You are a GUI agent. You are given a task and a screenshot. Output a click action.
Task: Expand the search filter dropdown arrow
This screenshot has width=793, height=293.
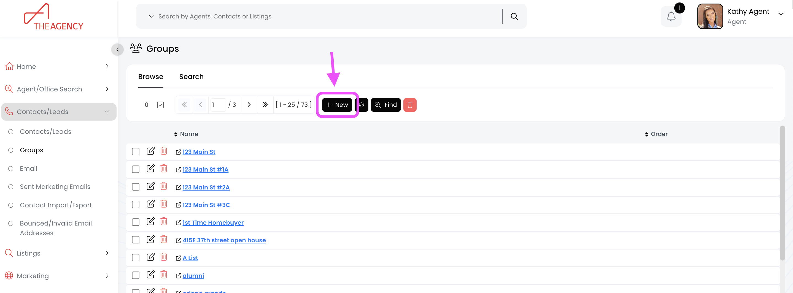(x=151, y=16)
